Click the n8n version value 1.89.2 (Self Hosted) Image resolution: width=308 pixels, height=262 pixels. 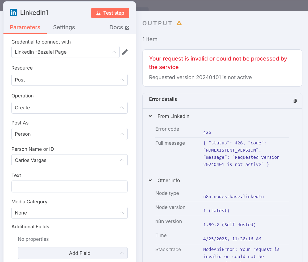(x=230, y=225)
